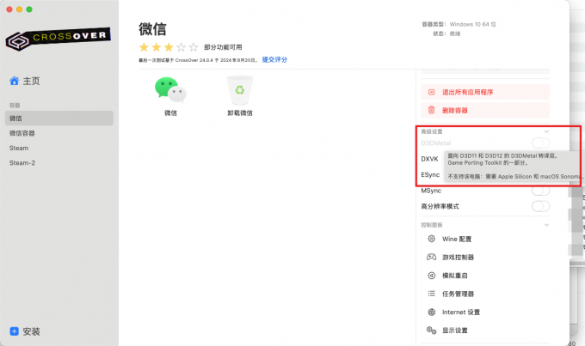This screenshot has width=585, height=346.
Task: Click the 退出所有应用程序 quit icon
Action: (x=431, y=92)
